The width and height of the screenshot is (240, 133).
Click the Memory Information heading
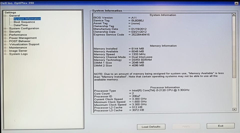163,46
